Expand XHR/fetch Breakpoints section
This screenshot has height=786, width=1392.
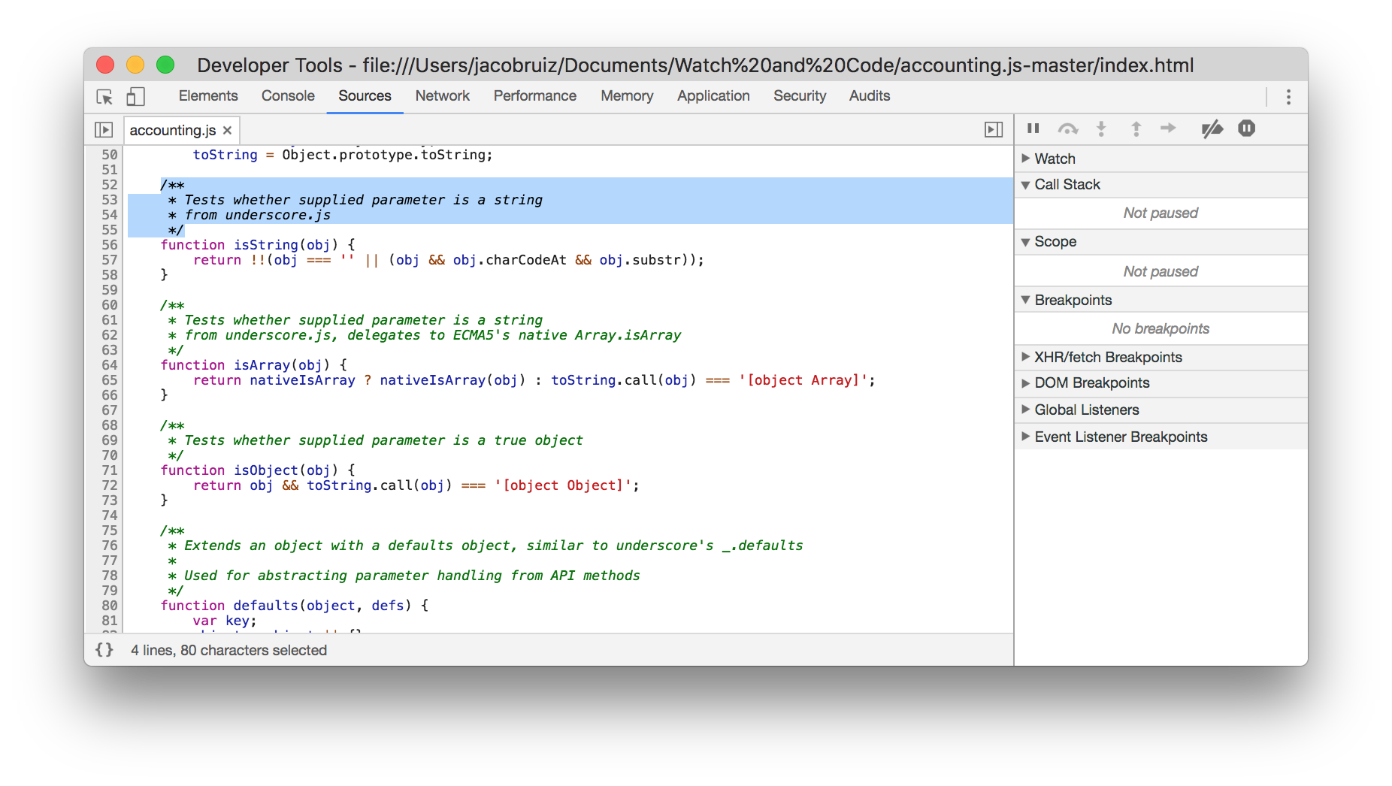(x=1161, y=358)
